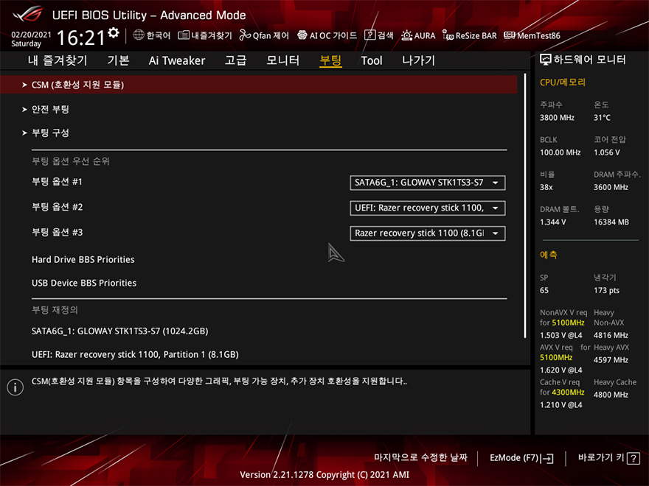
Task: Switch to EzMode (F7)
Action: pyautogui.click(x=521, y=458)
